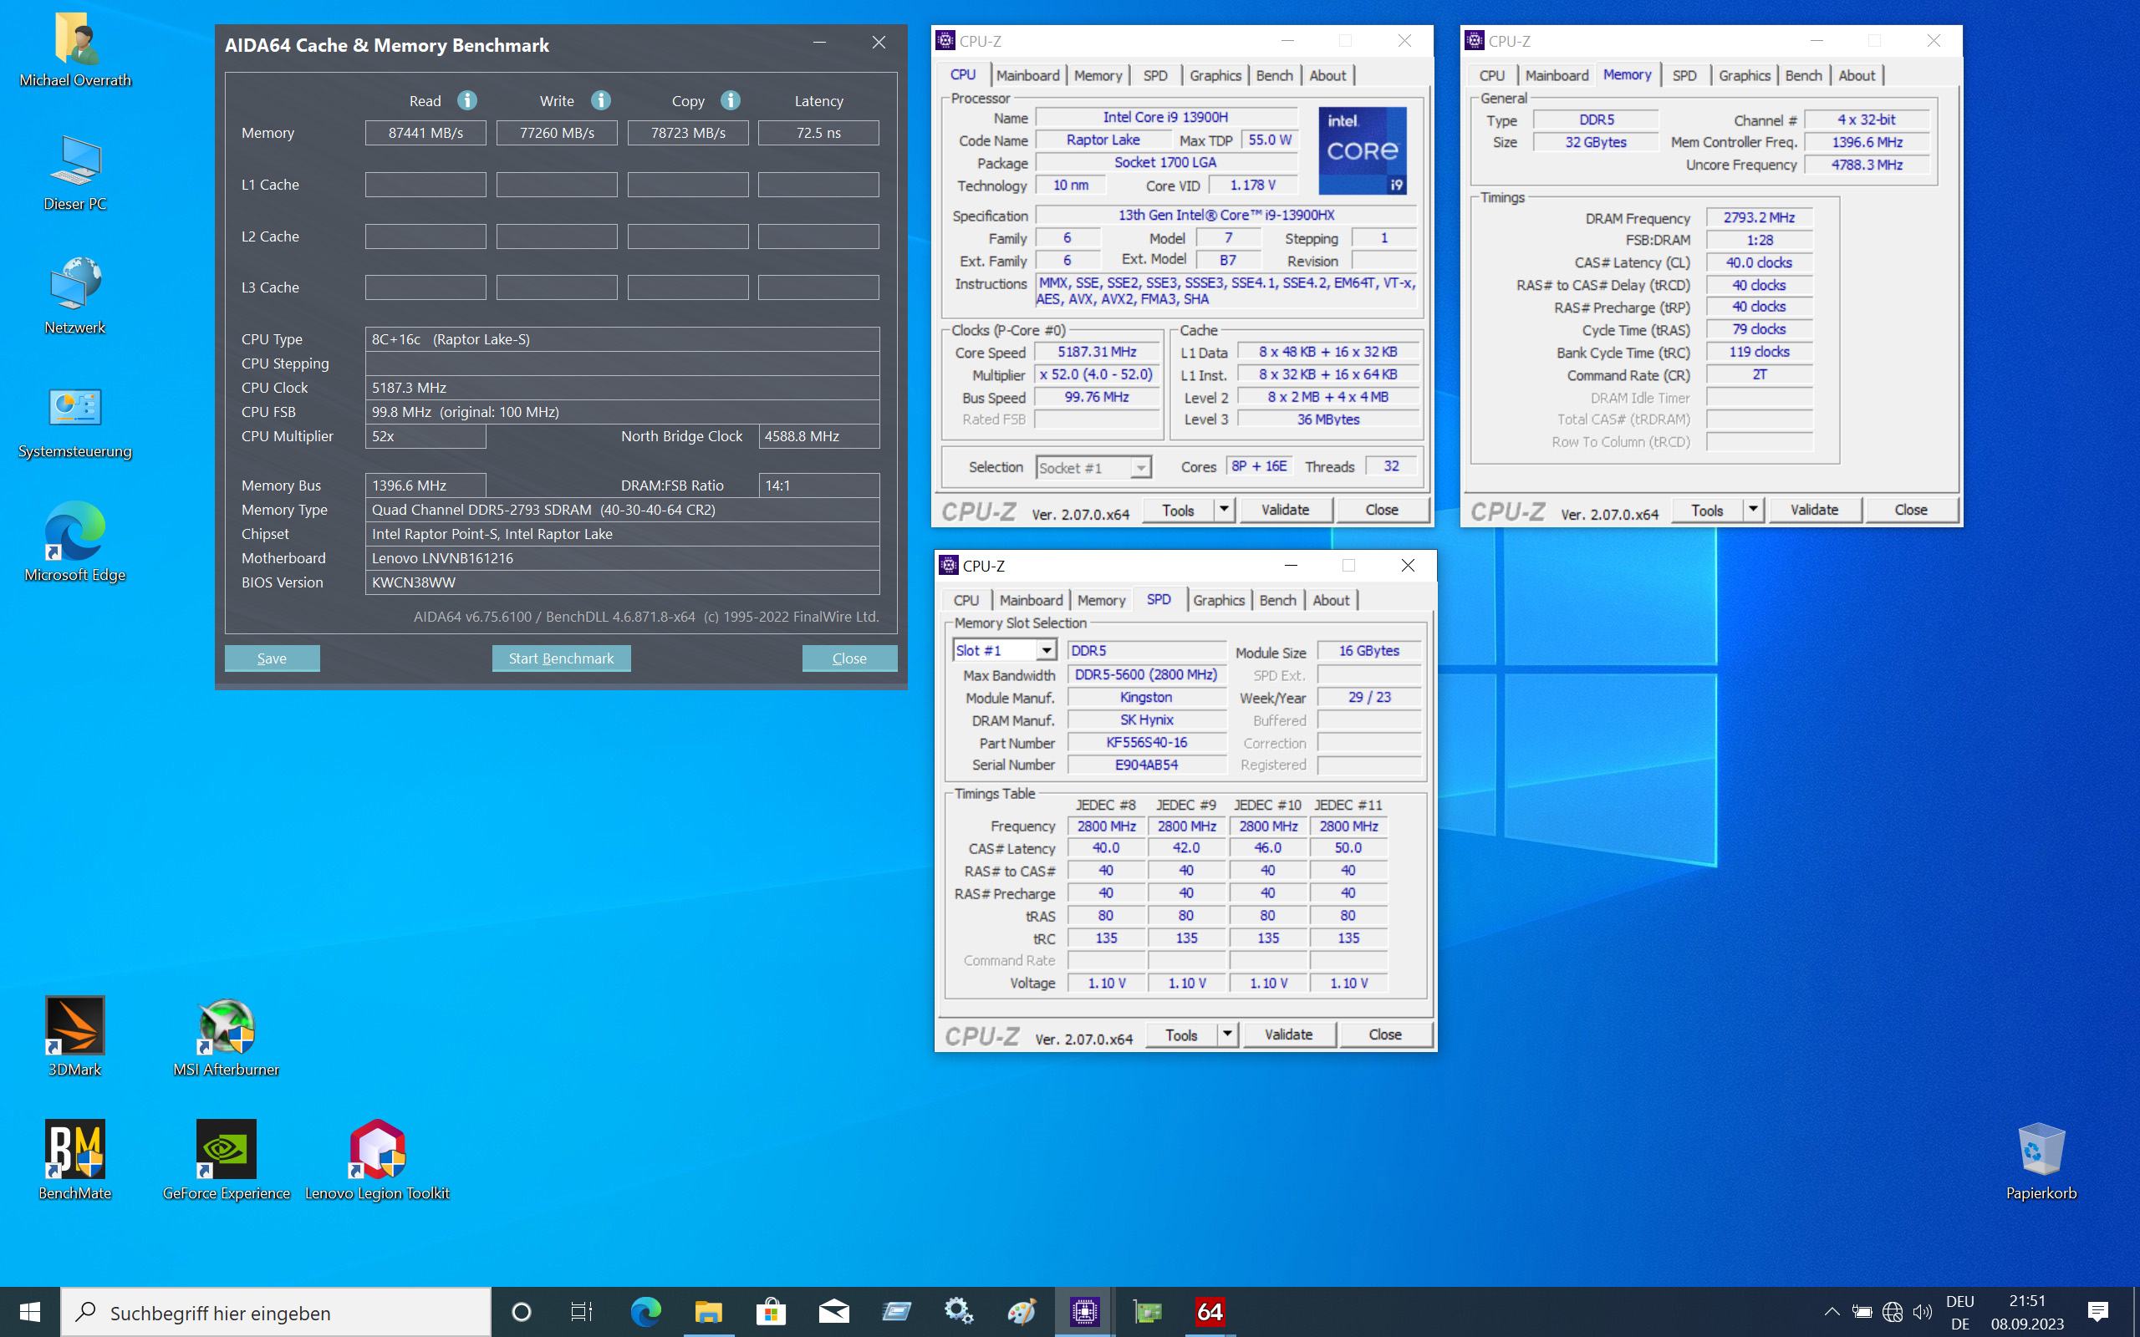Image resolution: width=2140 pixels, height=1337 pixels.
Task: Open Graphics tab in CPU-Z Memory window
Action: [1745, 76]
